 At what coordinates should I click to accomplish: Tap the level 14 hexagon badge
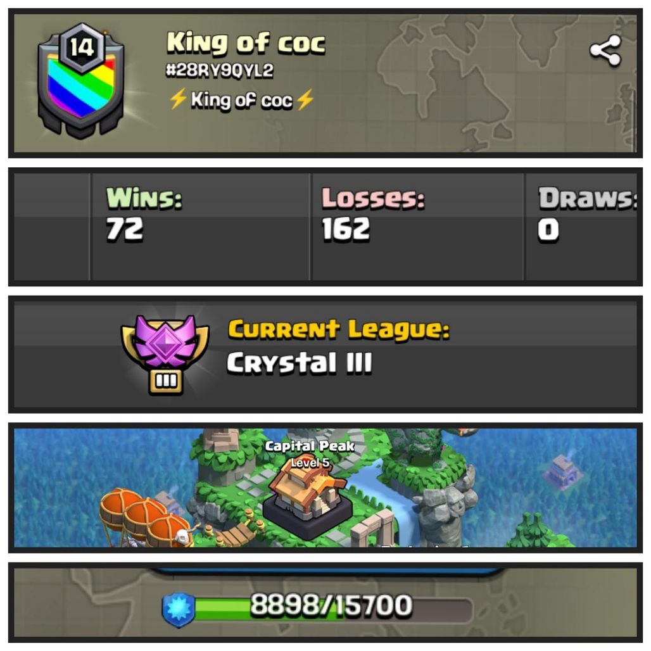click(81, 47)
